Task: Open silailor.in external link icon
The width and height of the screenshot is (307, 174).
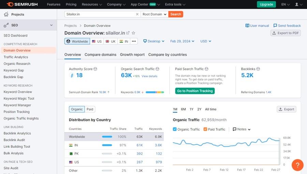Action: [x=128, y=33]
